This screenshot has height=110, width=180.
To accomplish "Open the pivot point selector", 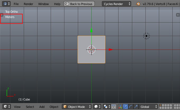I will (x=107, y=107).
